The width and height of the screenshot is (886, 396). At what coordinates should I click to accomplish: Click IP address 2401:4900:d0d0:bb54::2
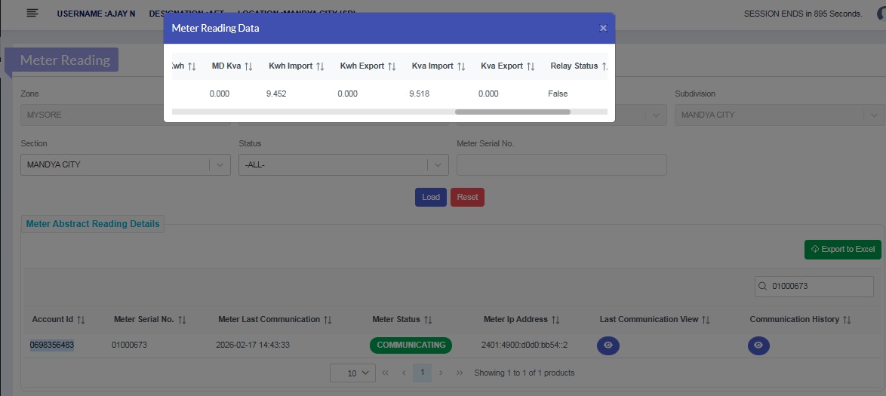coord(525,345)
